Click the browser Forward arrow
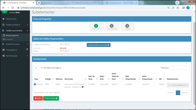 click(8, 8)
